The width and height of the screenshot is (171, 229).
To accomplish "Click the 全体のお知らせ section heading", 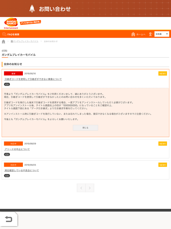I will 13,64.
